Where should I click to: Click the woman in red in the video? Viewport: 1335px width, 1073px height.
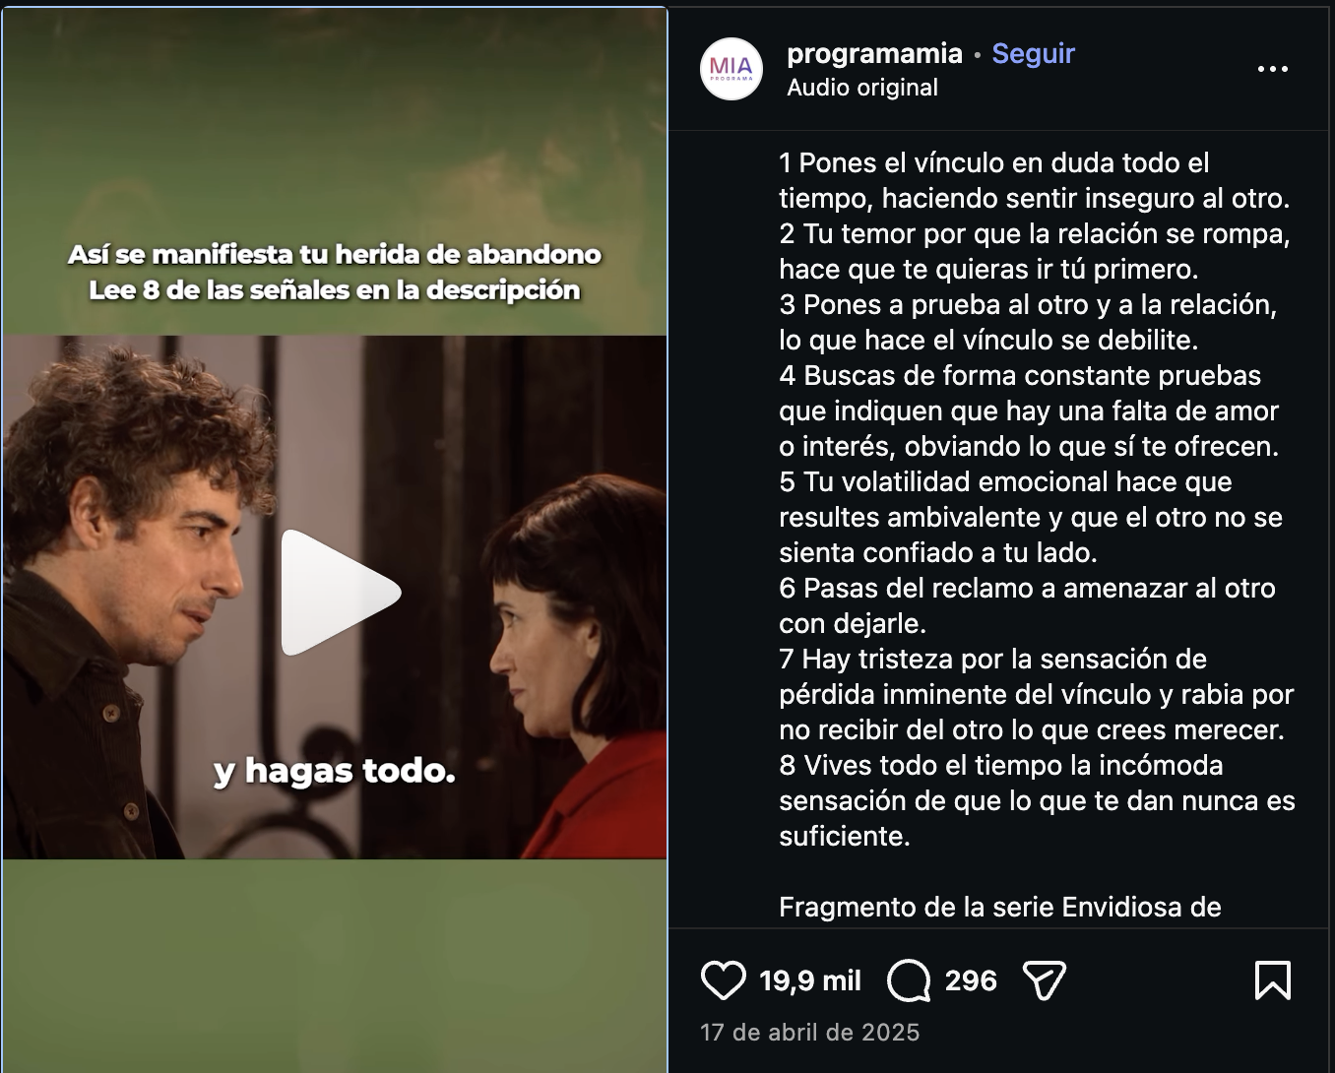pyautogui.click(x=581, y=669)
